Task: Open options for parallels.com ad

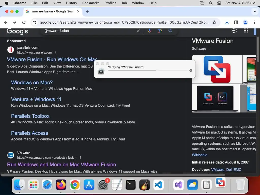Action: click(x=56, y=53)
